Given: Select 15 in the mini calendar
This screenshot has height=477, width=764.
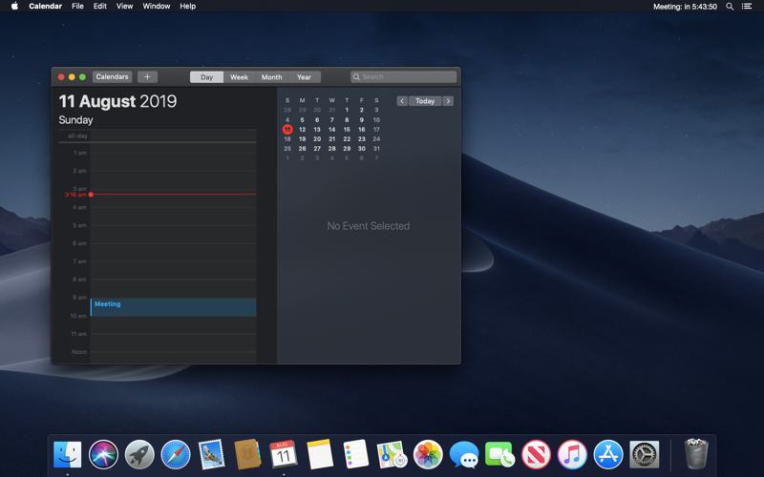Looking at the screenshot, I should tap(347, 130).
